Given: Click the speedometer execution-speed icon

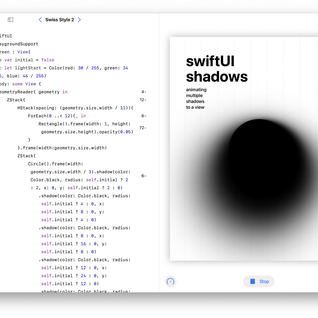Looking at the screenshot, I should pos(170,282).
